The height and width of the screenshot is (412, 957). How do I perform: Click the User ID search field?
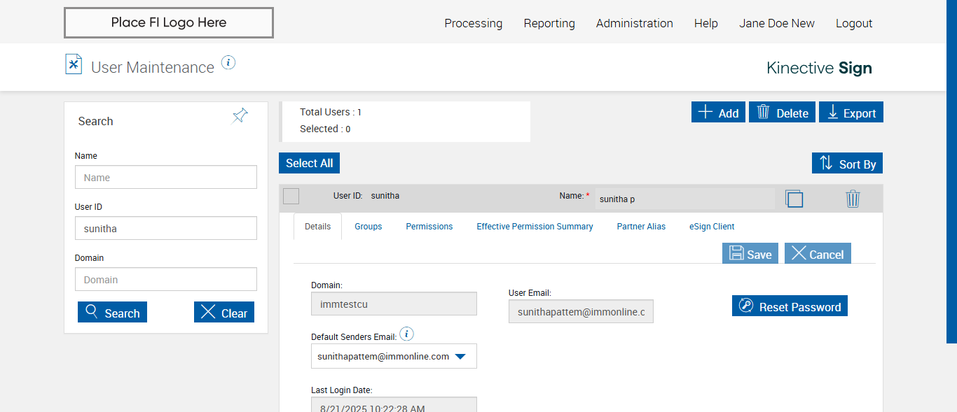pyautogui.click(x=166, y=228)
